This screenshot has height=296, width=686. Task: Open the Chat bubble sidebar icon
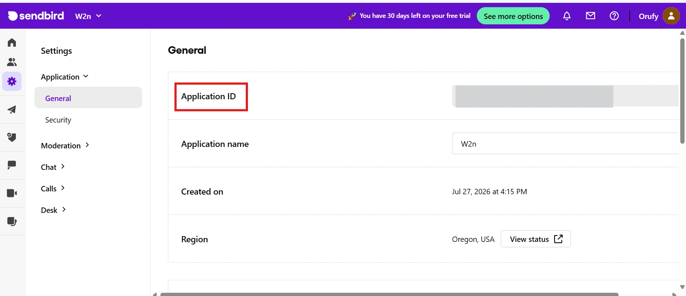(x=12, y=165)
